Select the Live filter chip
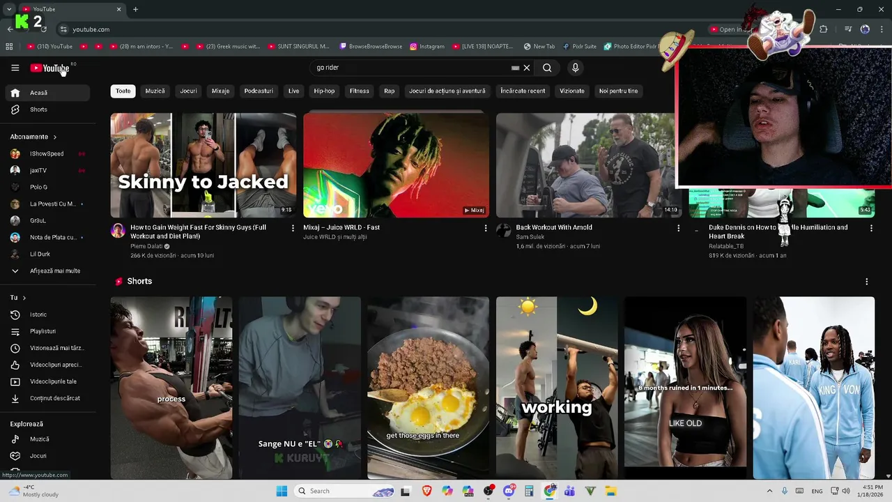Viewport: 892px width, 502px height. click(293, 91)
